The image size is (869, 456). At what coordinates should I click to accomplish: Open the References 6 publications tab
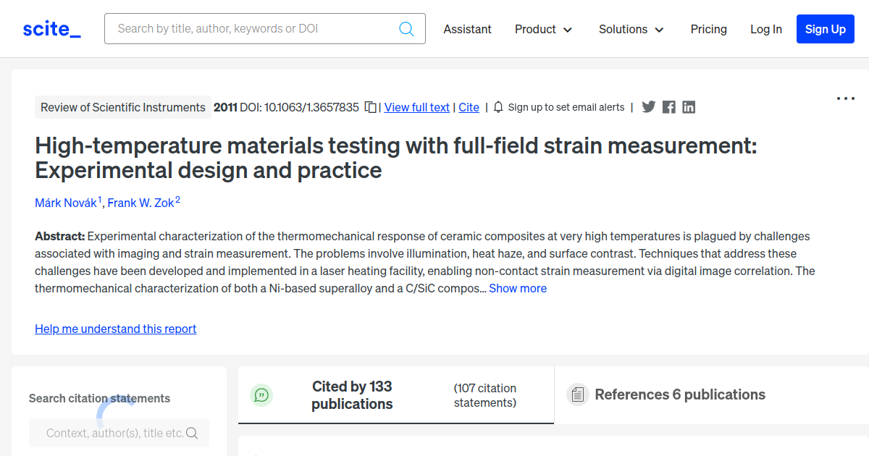click(x=680, y=394)
